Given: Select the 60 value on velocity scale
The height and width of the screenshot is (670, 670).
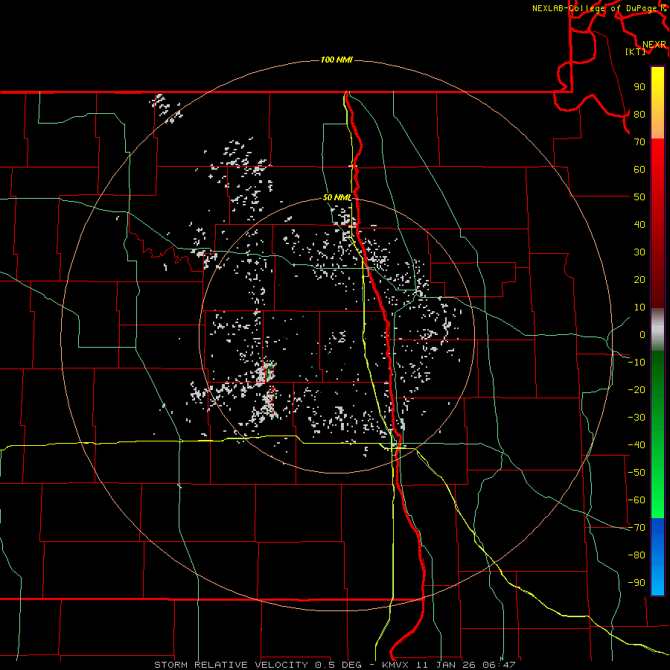Looking at the screenshot, I should [639, 169].
